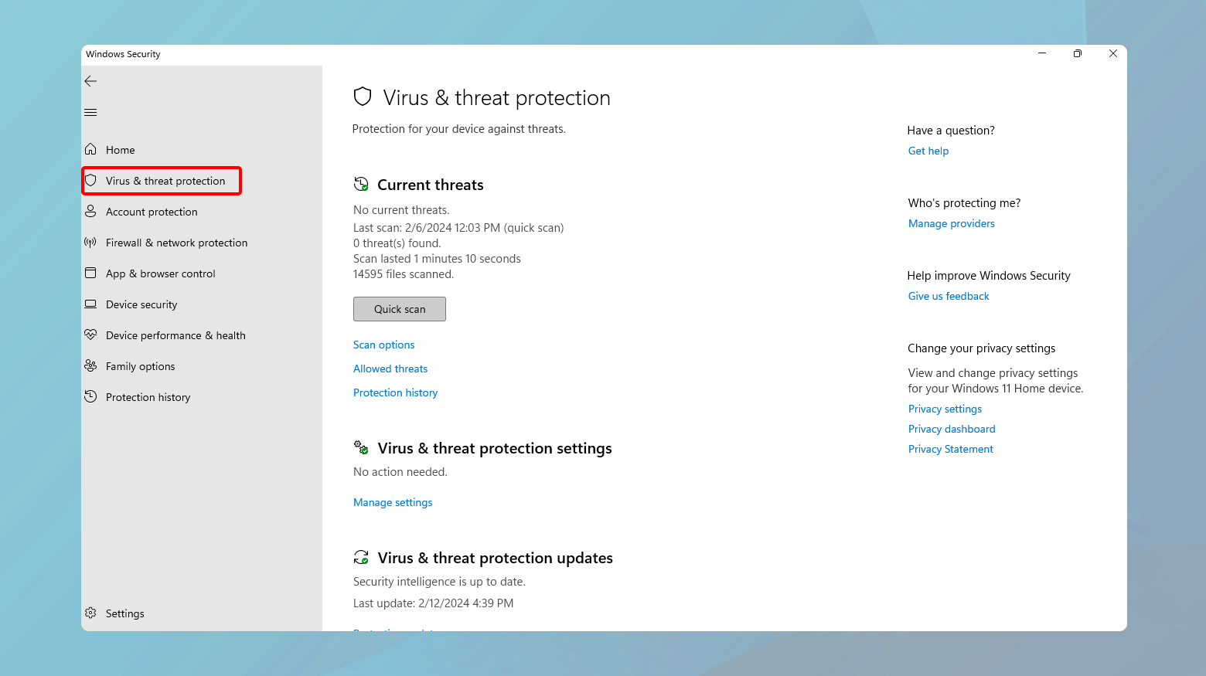The height and width of the screenshot is (676, 1206).
Task: Click the Device security laptop icon
Action: click(x=90, y=304)
